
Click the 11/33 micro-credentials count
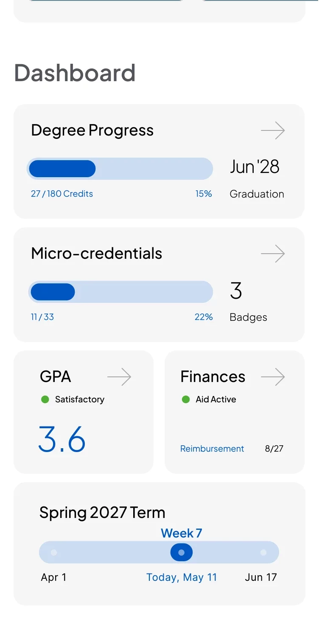click(42, 317)
